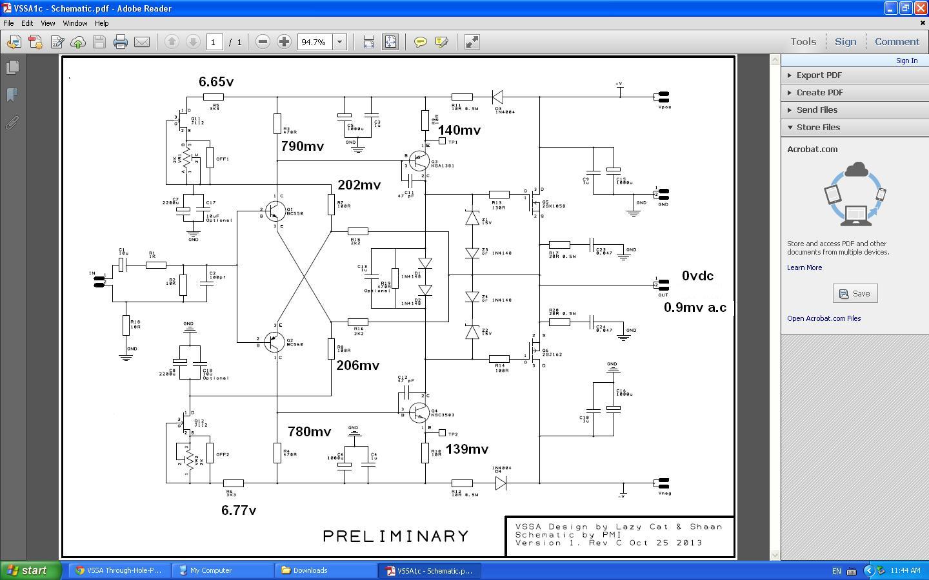
Task: Click the Add sticky note icon
Action: coord(420,42)
